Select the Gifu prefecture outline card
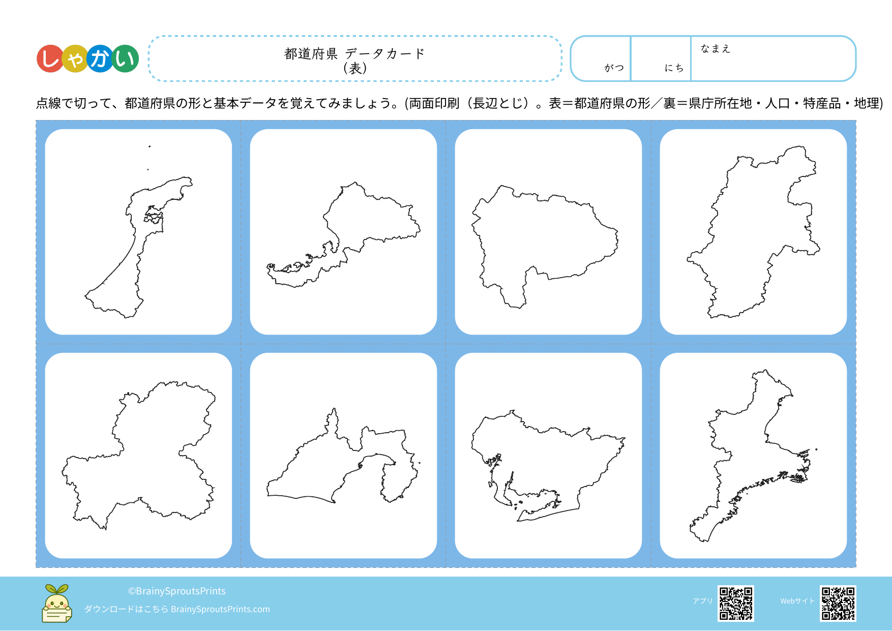This screenshot has height=631, width=892. pyautogui.click(x=138, y=456)
